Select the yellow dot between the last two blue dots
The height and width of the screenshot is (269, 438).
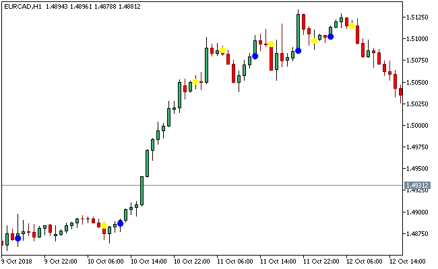(x=314, y=40)
